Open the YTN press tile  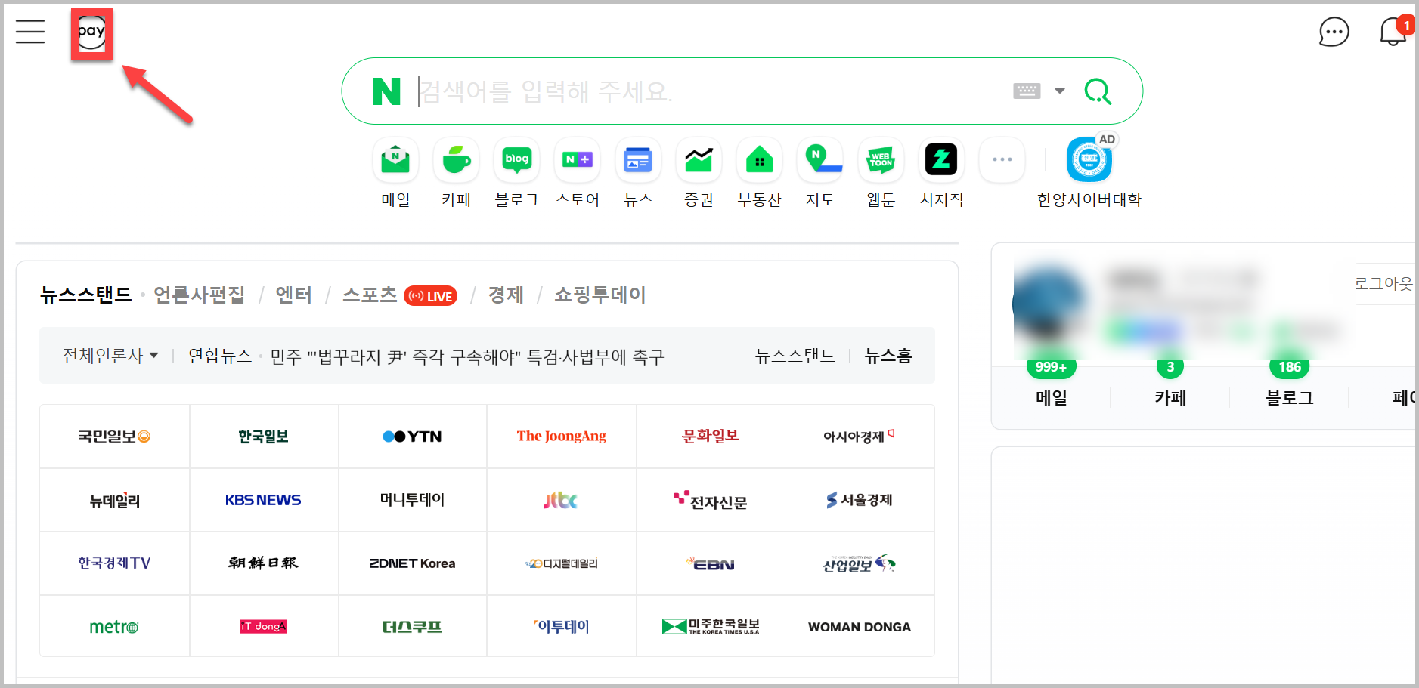[x=412, y=437]
